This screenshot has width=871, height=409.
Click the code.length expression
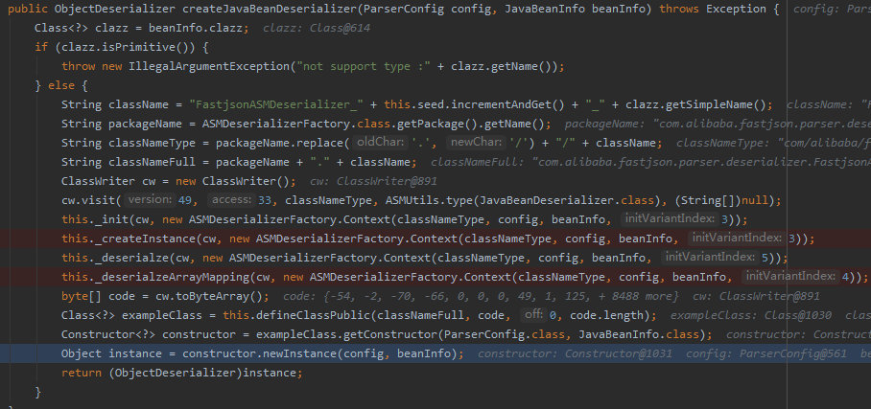[605, 316]
